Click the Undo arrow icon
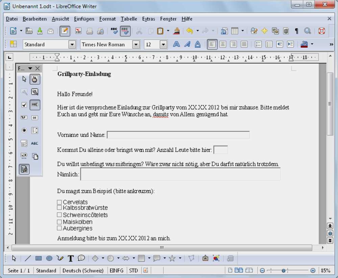The image size is (338, 278). 190,31
